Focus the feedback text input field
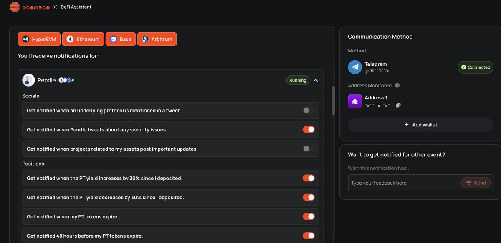Image resolution: width=501 pixels, height=243 pixels. click(x=405, y=183)
